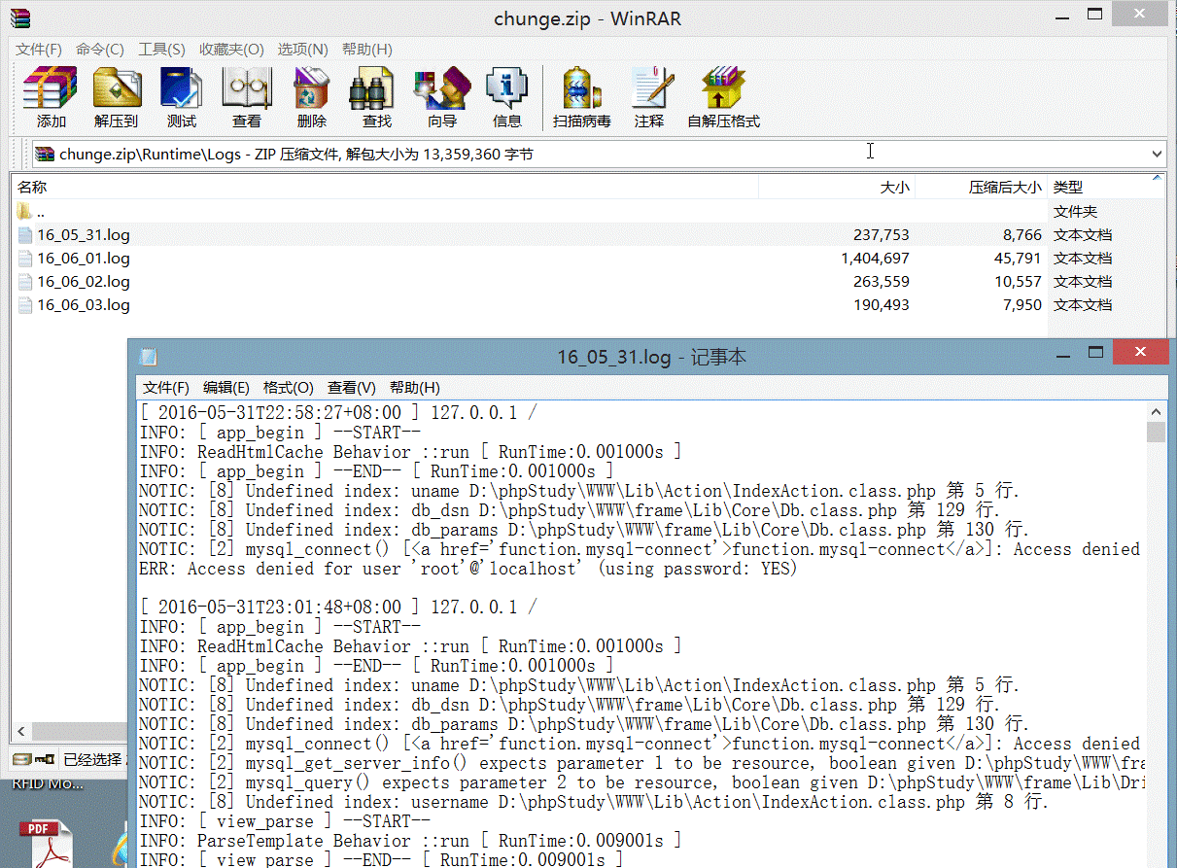Select 16_06_01.log file name
Viewport: 1177px width, 868px height.
pyautogui.click(x=84, y=258)
